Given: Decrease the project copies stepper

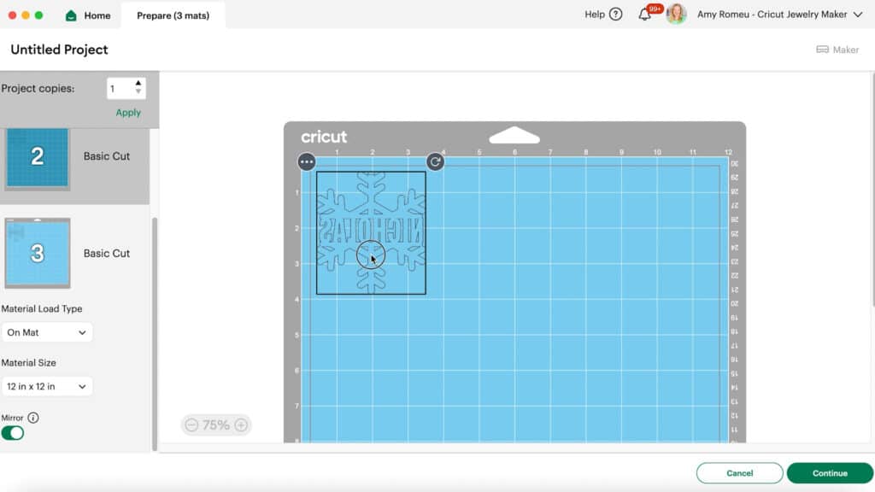Looking at the screenshot, I should click(138, 91).
